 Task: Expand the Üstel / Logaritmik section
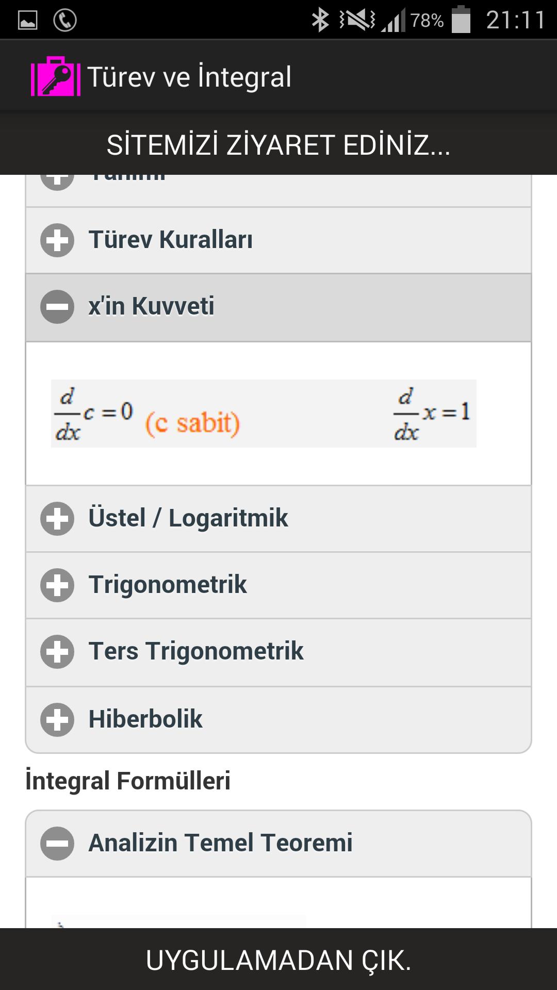[278, 519]
